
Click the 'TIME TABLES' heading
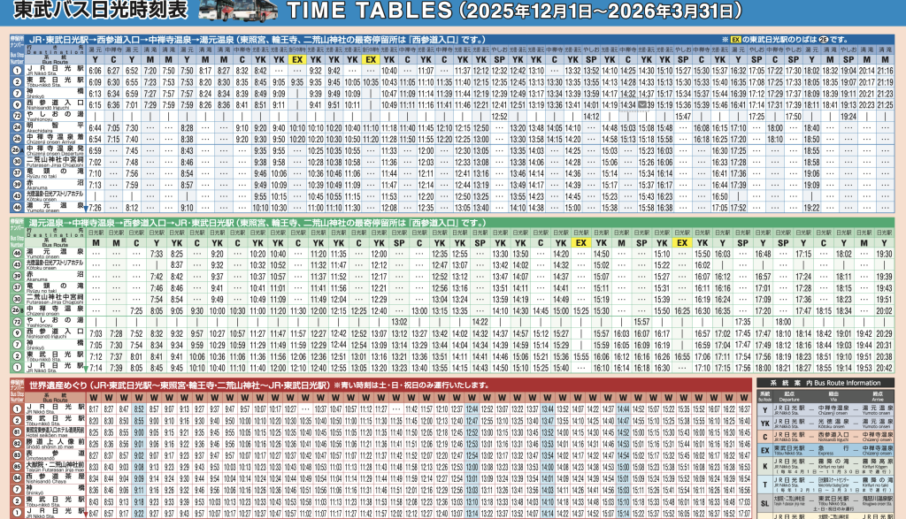370,11
